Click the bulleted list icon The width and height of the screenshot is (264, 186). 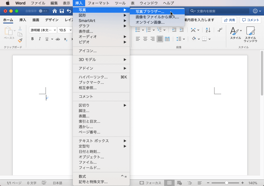click(138, 30)
